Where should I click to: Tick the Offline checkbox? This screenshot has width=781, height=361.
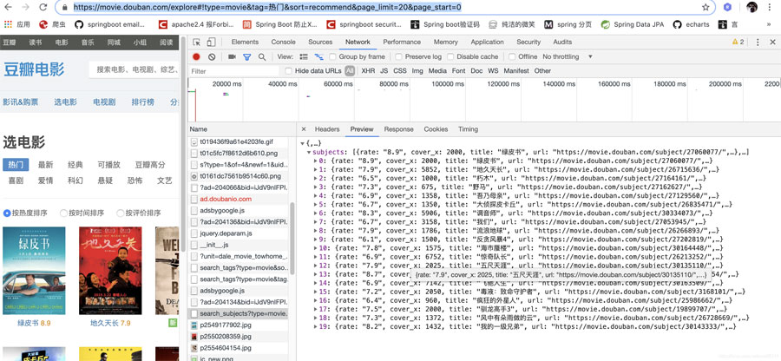pyautogui.click(x=512, y=56)
